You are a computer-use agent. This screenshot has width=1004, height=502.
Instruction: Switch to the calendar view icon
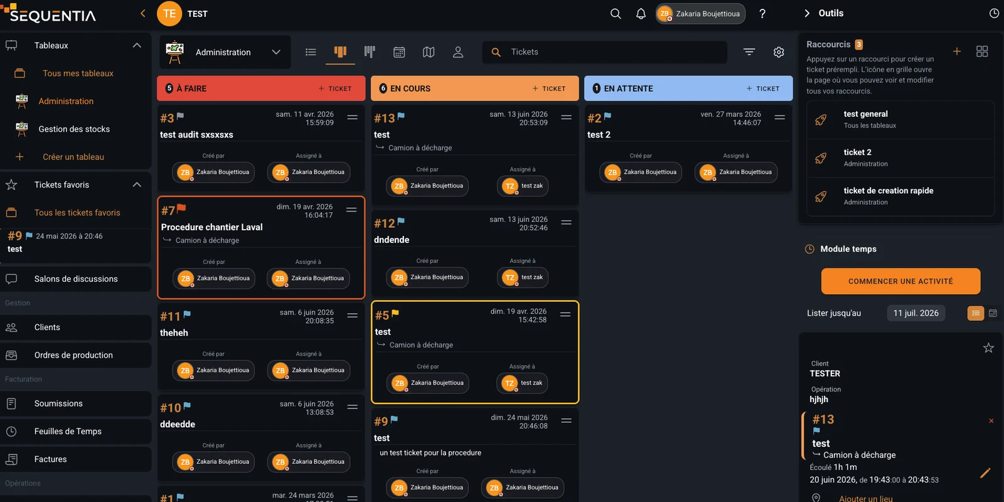point(399,52)
